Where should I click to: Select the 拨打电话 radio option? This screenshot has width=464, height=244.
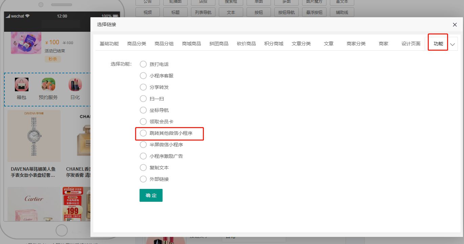pyautogui.click(x=143, y=64)
